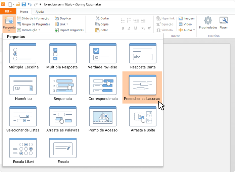
Task: Toggle numbered list
Action: [129, 20]
